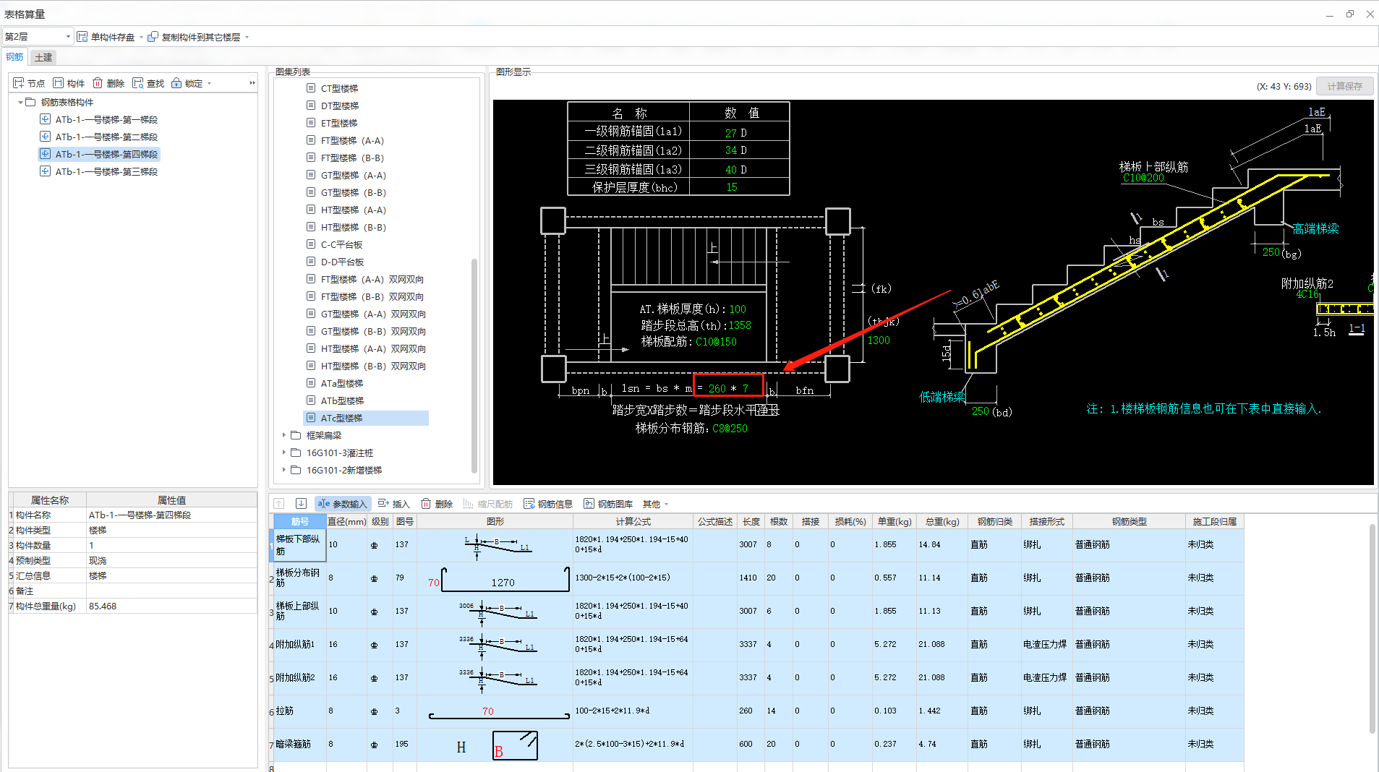Edit the 保护层厚度 value 15
The width and height of the screenshot is (1379, 772).
(732, 187)
